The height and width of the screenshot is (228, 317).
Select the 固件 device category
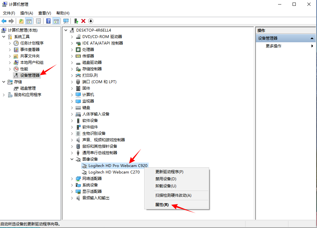point(86,88)
